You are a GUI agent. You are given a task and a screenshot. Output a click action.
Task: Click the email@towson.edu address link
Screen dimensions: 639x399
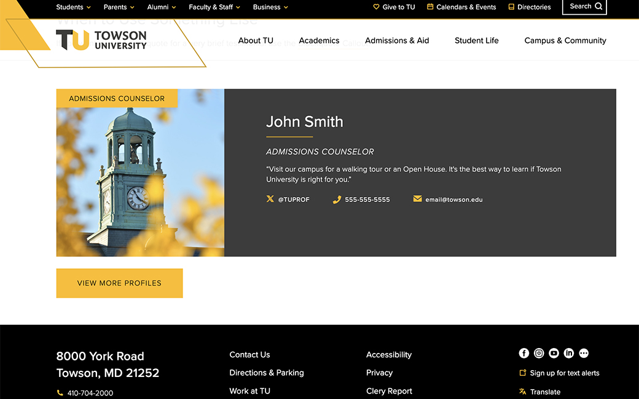point(454,199)
